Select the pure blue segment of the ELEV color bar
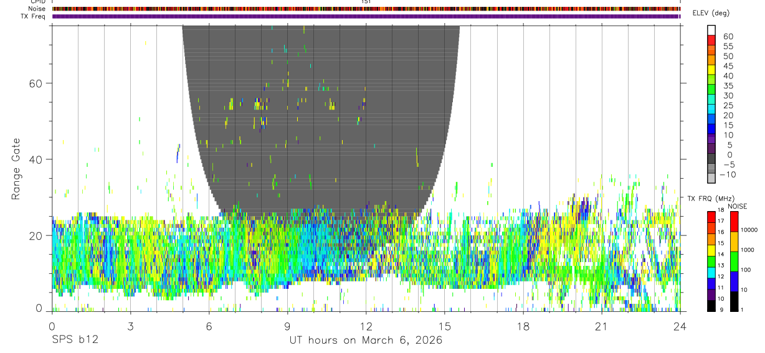Image resolution: width=765 pixels, height=353 pixels. pos(711,130)
